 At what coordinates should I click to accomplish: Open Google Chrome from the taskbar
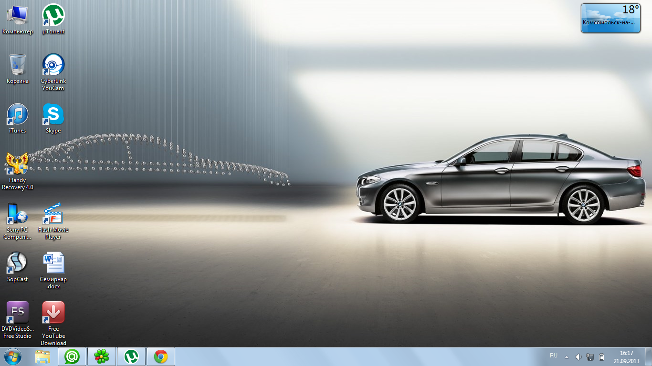coord(161,356)
